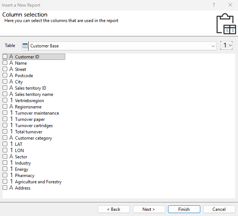Select the Industry label
238x216 pixels.
point(23,163)
